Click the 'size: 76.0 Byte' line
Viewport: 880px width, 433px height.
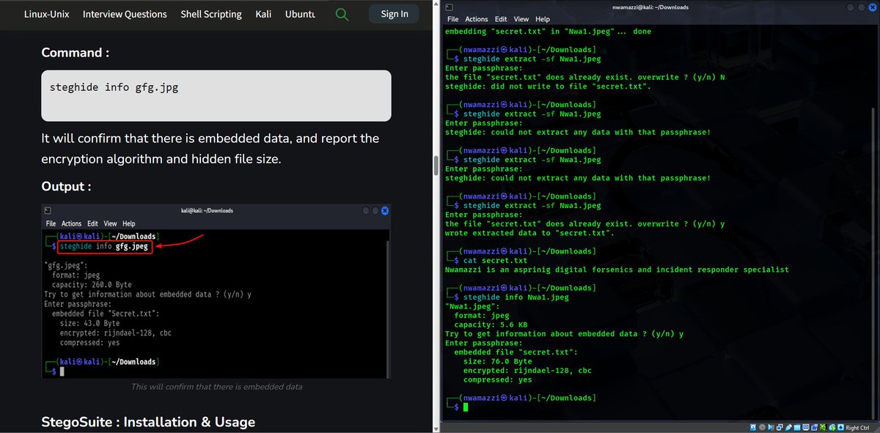click(497, 361)
